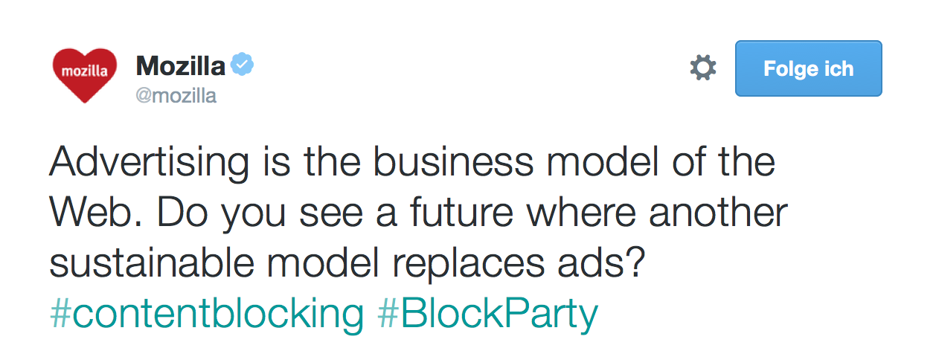The width and height of the screenshot is (936, 348).
Task: Open the Mozilla display name link
Action: (x=180, y=66)
